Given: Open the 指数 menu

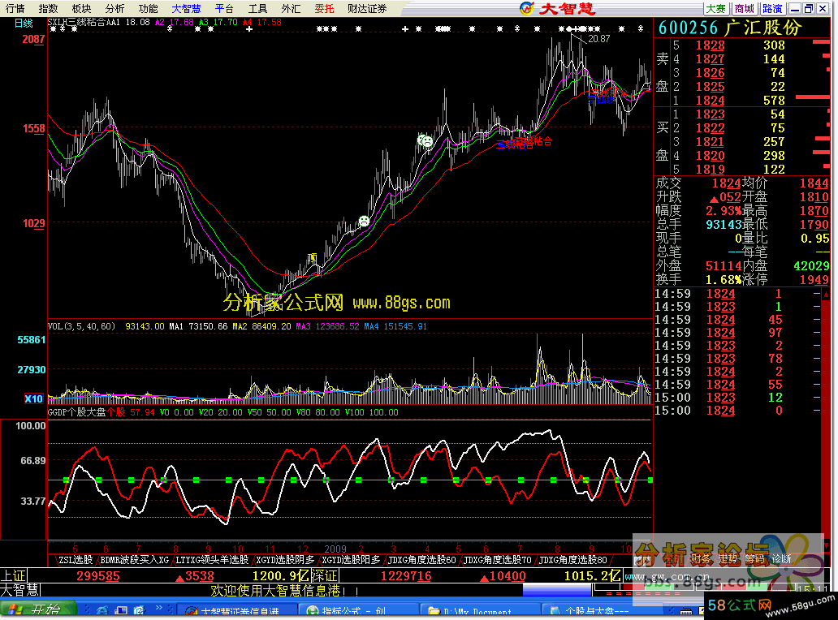Looking at the screenshot, I should pyautogui.click(x=48, y=9).
